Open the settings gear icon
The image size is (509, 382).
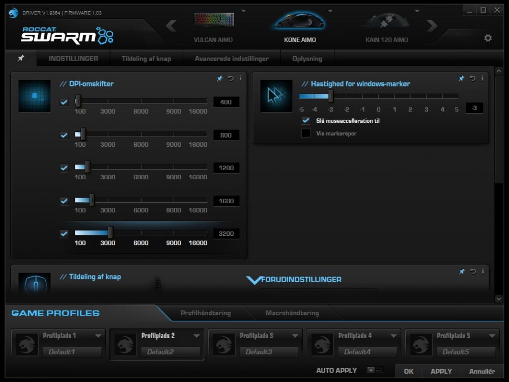(488, 38)
